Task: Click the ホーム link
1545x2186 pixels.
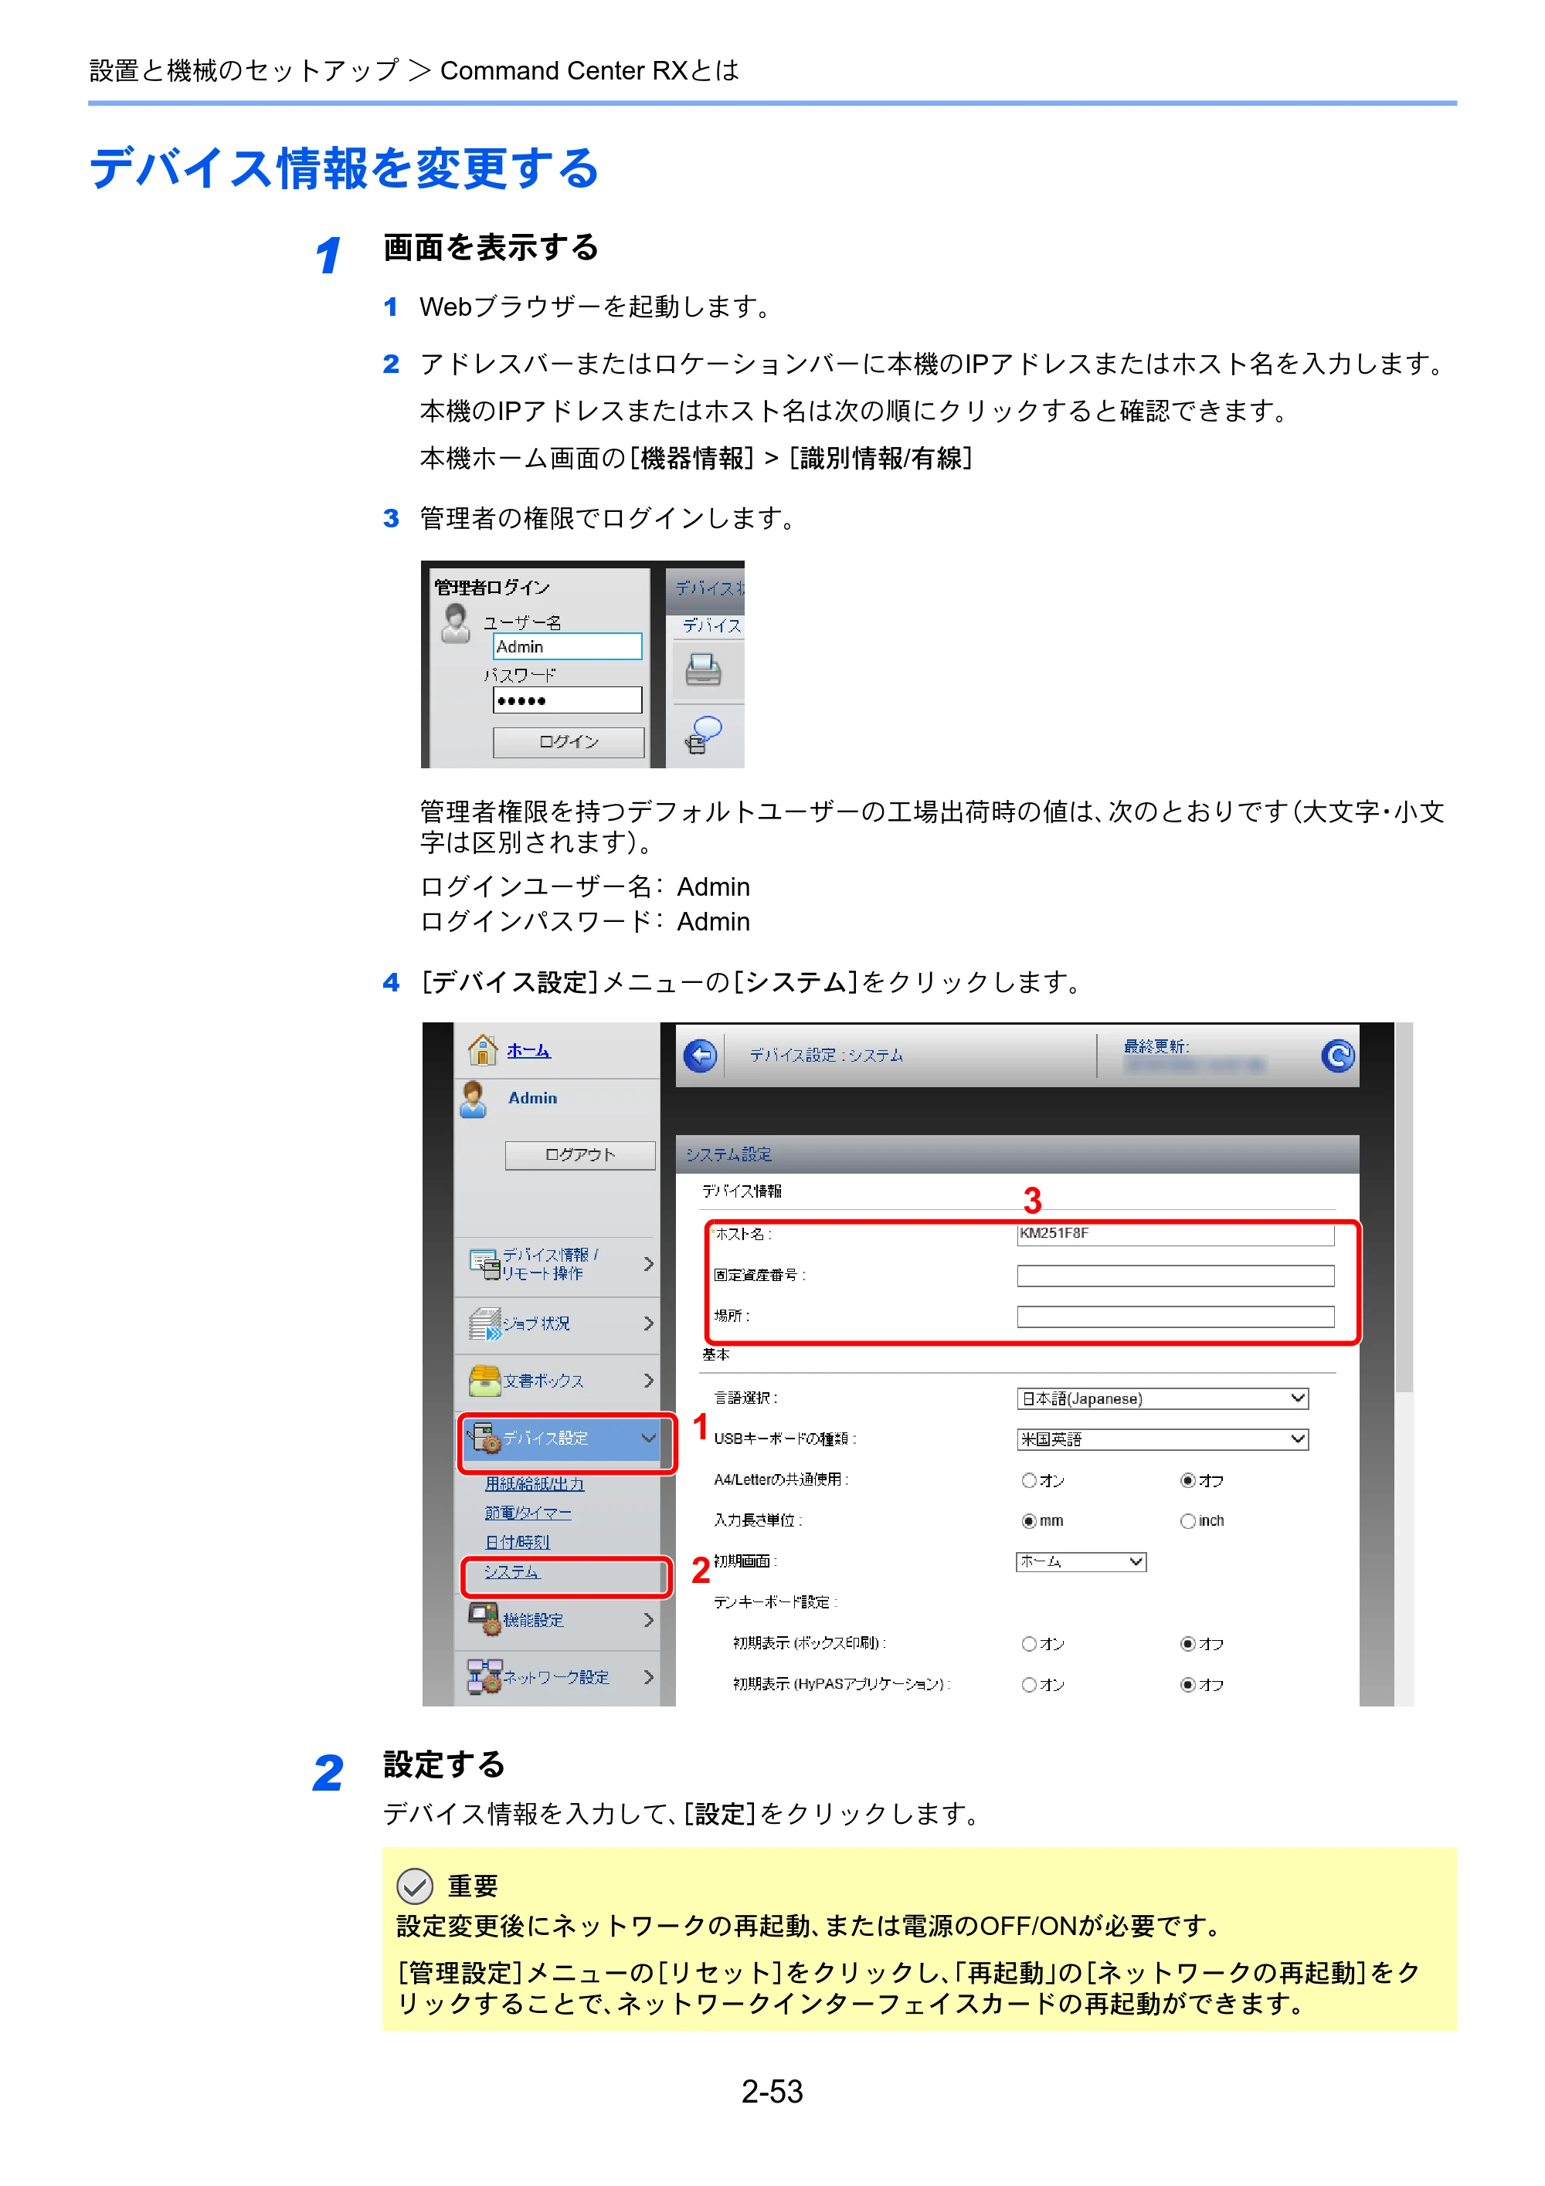Action: tap(528, 1050)
